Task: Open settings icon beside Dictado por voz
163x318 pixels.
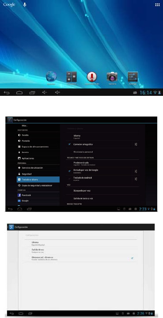Action: 136,171
